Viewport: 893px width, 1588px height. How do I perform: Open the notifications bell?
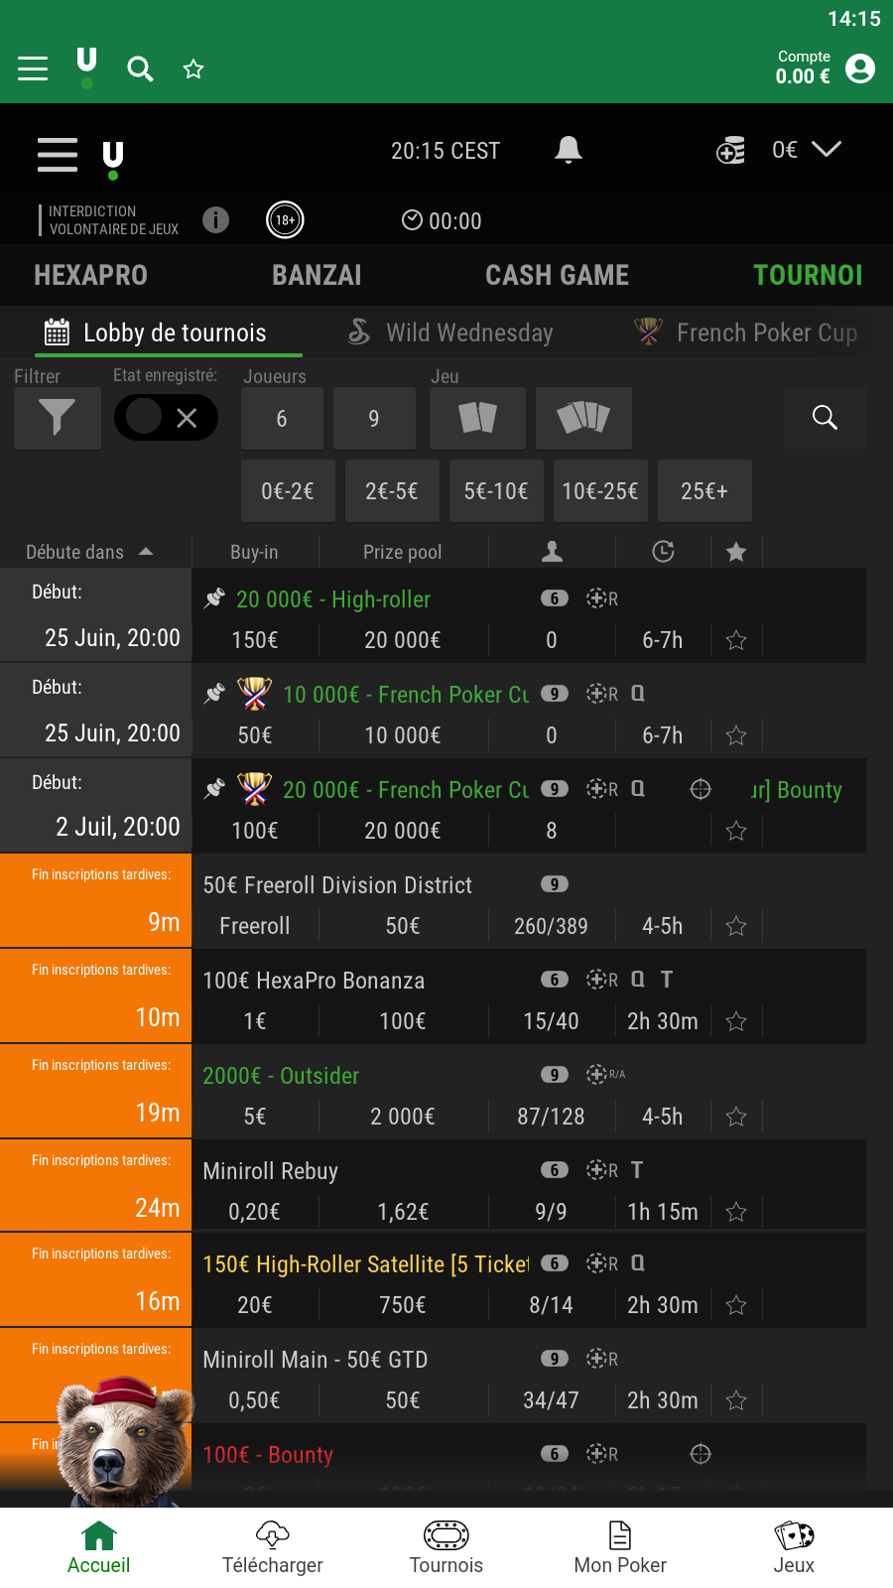point(568,150)
